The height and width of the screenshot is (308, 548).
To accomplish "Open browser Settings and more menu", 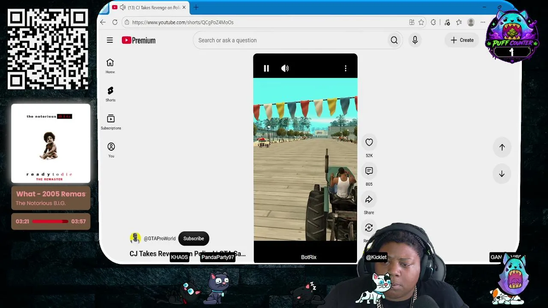I will tap(483, 22).
